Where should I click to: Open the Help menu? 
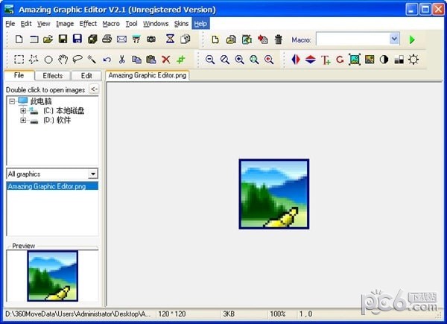pos(200,24)
